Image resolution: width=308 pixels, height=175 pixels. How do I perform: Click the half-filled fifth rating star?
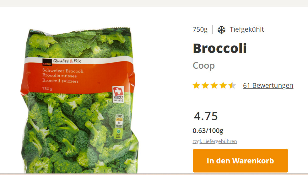pos(232,86)
